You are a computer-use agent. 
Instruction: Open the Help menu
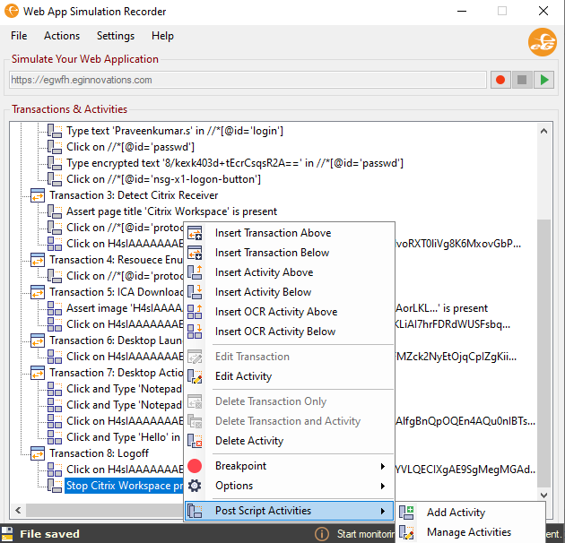(162, 36)
